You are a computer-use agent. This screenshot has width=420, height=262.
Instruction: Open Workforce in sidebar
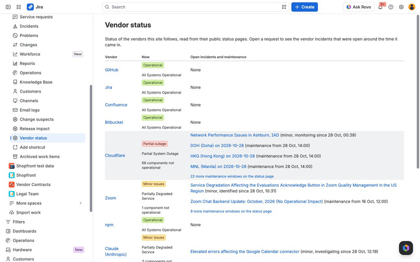click(47, 54)
